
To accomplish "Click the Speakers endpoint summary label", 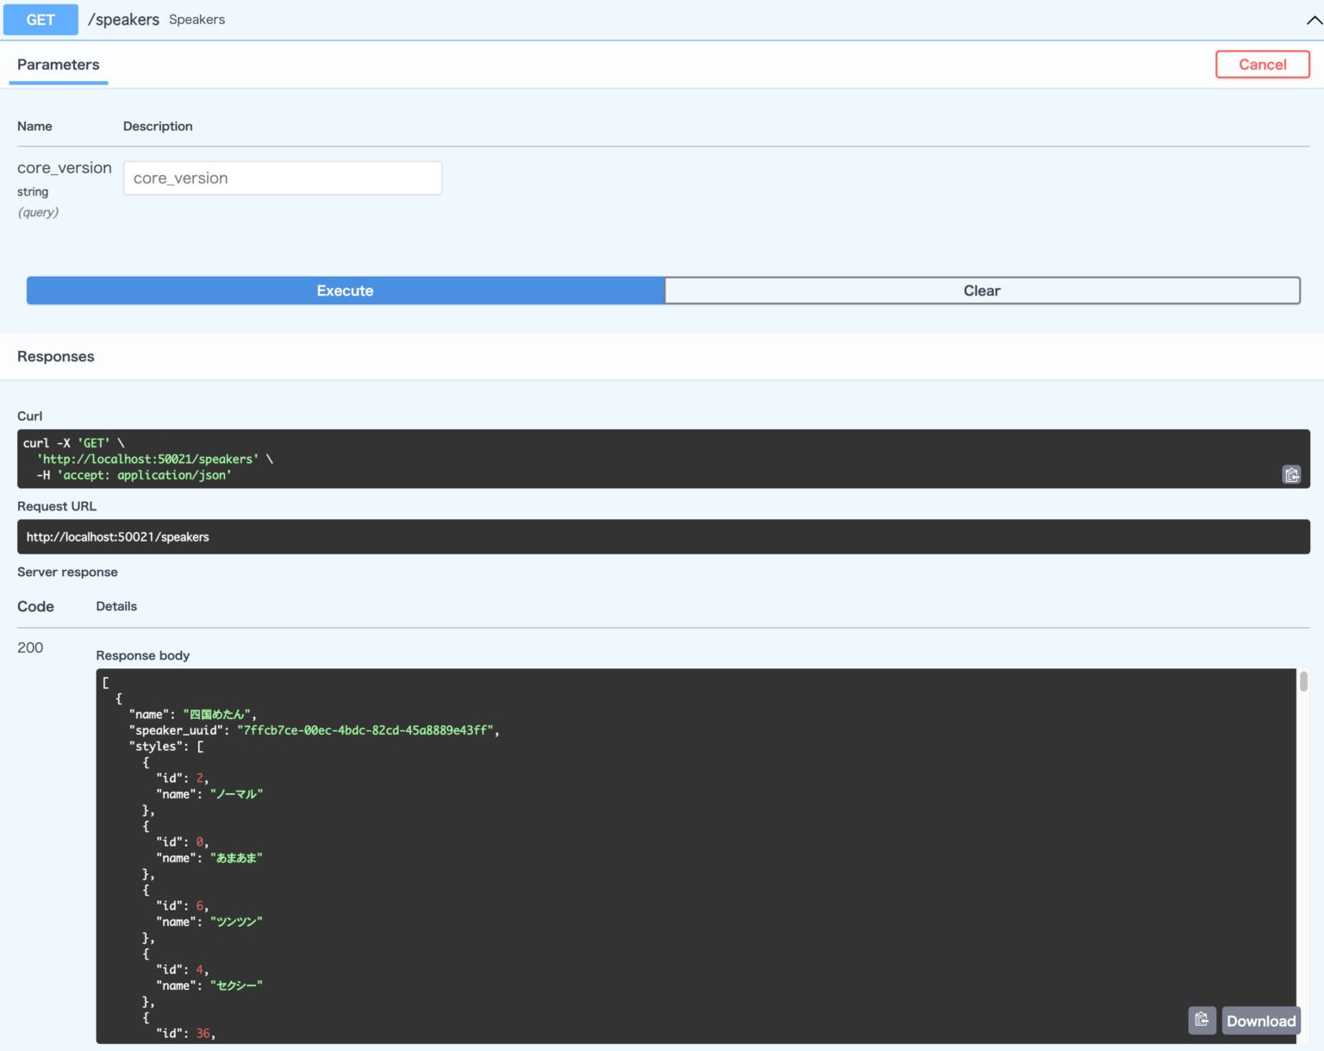I will pyautogui.click(x=197, y=19).
